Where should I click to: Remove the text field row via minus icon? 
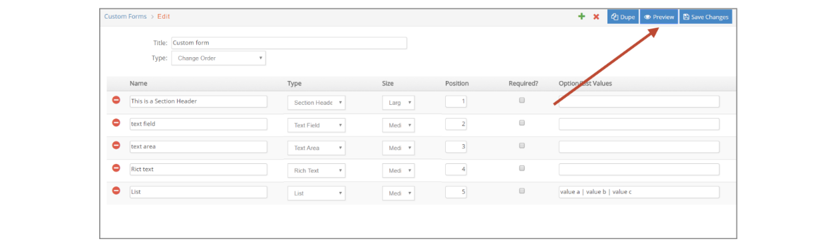point(116,123)
